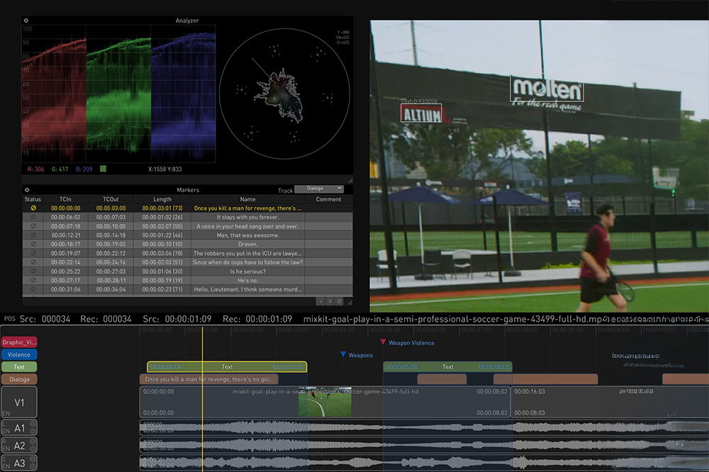709x472 pixels.
Task: Click the circle-slash icon at Markers bottom
Action: click(x=339, y=301)
